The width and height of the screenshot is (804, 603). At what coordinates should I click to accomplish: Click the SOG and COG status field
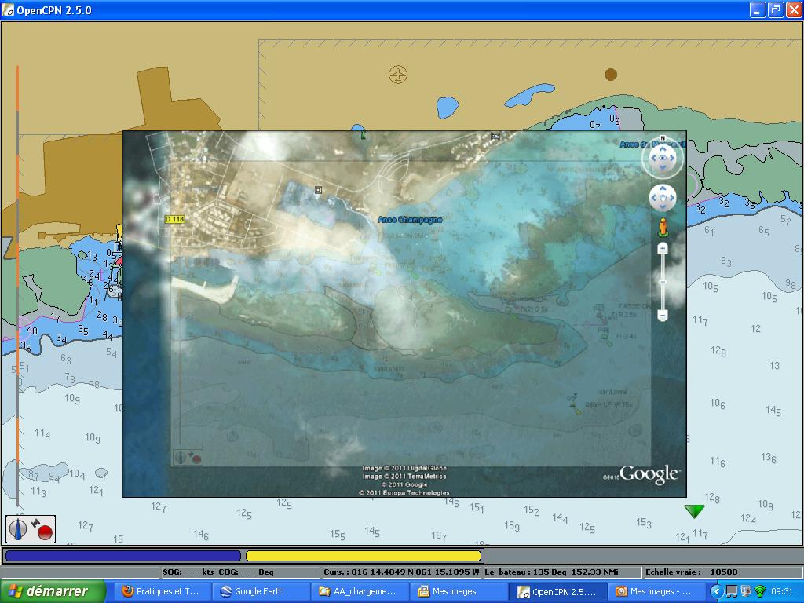[x=240, y=572]
